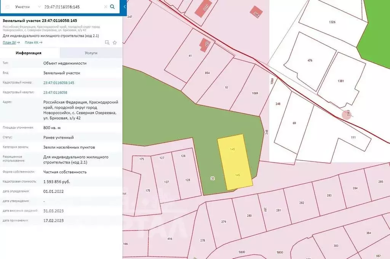The height and width of the screenshot is (259, 390).
Task: Open the hamburger menu in search bar
Action: coord(8,7)
